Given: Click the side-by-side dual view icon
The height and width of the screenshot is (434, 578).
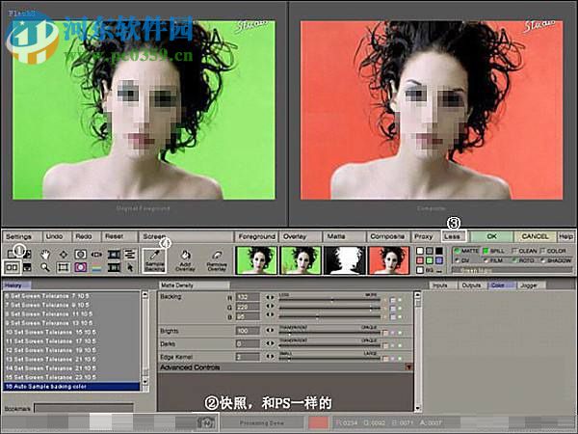Looking at the screenshot, I should [x=12, y=267].
